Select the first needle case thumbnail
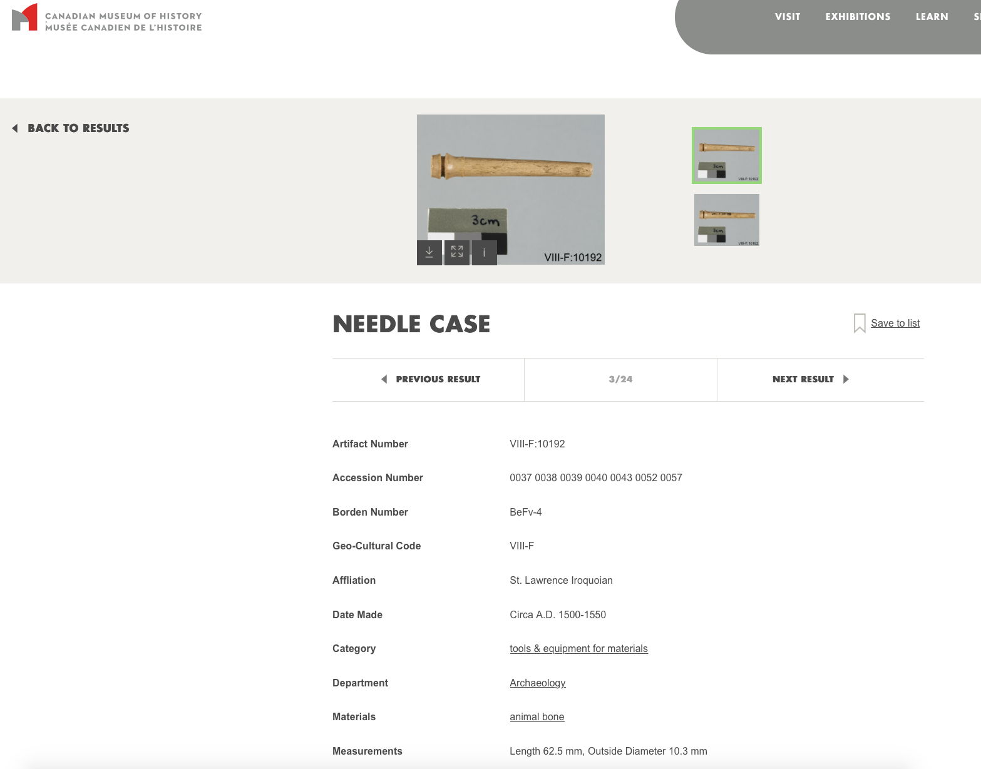Screen dimensions: 981x769 726,156
